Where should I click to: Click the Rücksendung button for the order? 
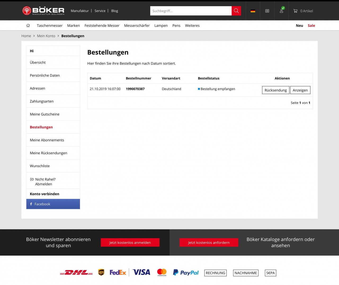[x=275, y=90]
